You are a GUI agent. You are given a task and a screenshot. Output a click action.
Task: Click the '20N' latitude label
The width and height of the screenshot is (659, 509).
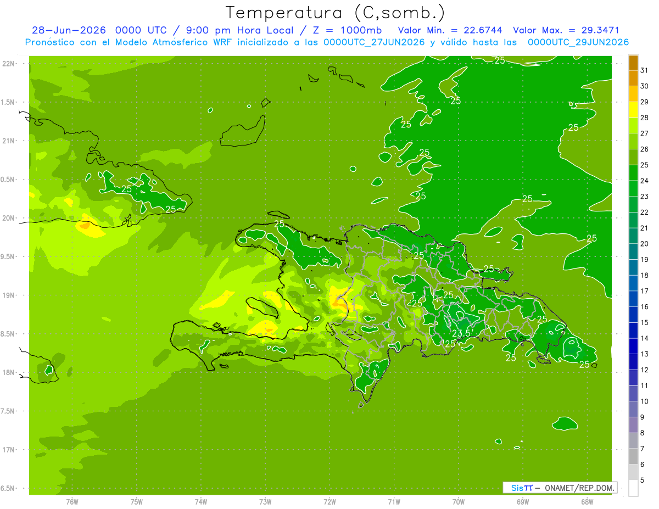pos(8,218)
